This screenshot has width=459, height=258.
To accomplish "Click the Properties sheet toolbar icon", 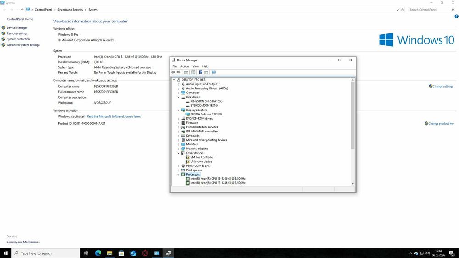I will point(193,72).
